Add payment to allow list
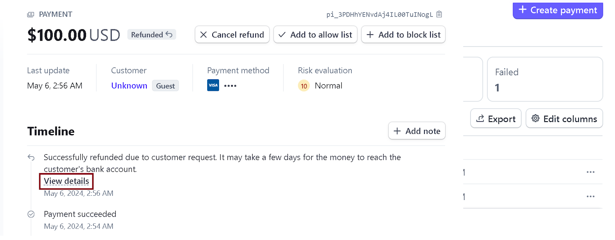The width and height of the screenshot is (615, 240). [x=315, y=35]
